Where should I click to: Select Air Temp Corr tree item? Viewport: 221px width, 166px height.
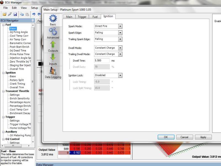(x=18, y=39)
